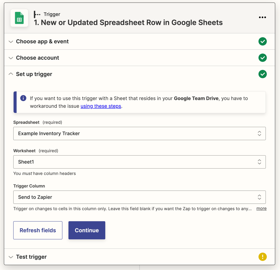Screen dimensions: 280x270
Task: Click the 'Worksheet (required)' field label
Action: (x=36, y=151)
